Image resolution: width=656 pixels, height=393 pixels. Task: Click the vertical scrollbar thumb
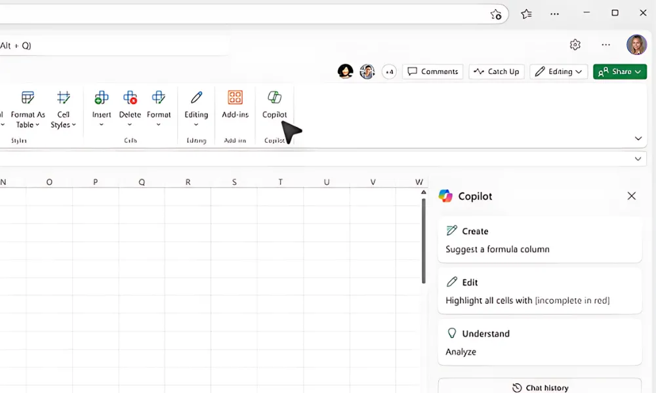(423, 241)
